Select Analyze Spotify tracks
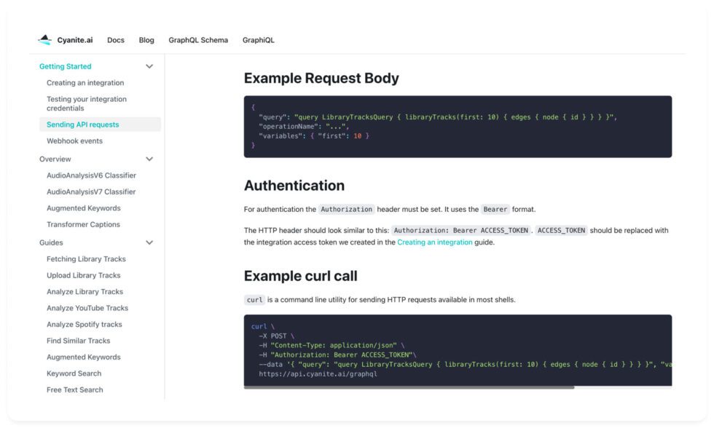This screenshot has width=714, height=431. [x=85, y=324]
